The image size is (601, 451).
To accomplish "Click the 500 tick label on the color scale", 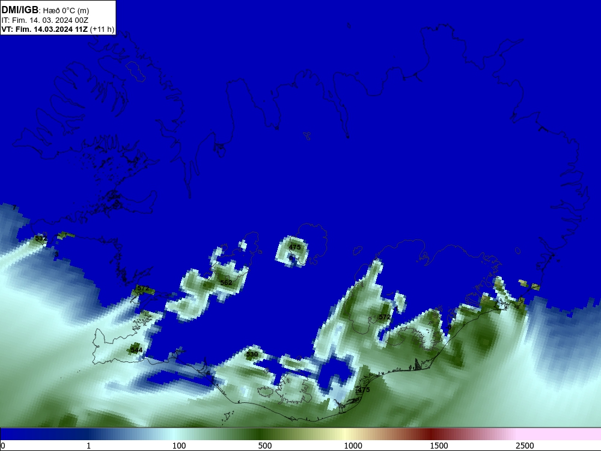I will (265, 446).
